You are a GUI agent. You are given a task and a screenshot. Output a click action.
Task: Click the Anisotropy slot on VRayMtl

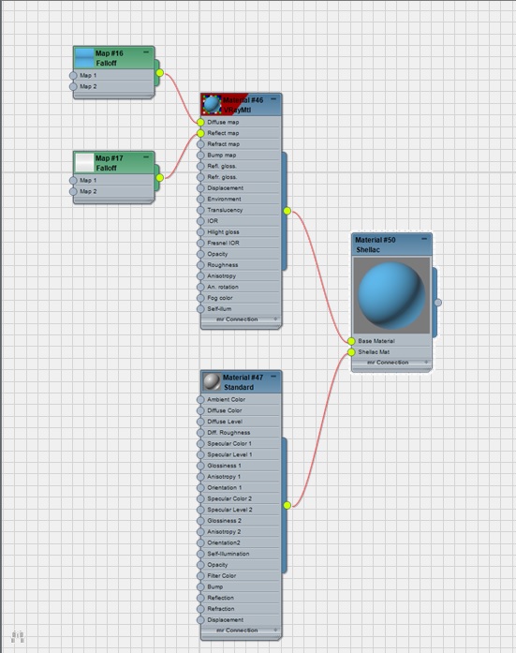click(222, 276)
